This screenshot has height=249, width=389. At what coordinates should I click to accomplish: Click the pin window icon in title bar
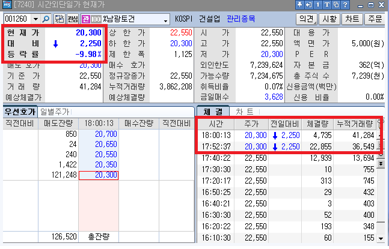click(x=299, y=5)
